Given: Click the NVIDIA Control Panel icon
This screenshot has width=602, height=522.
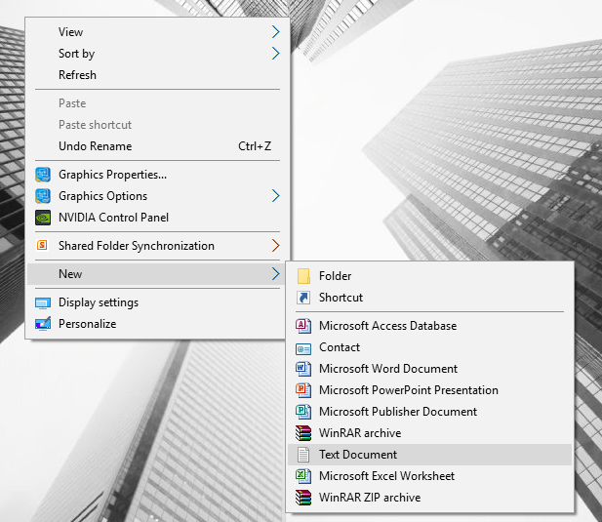Looking at the screenshot, I should click(43, 218).
